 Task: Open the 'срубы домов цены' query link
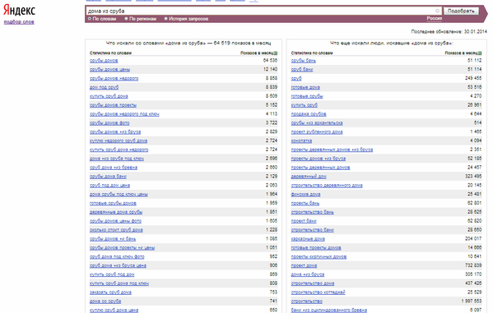coord(109,69)
